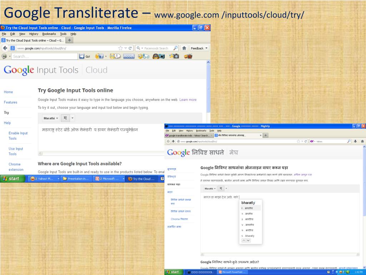Toggle the 'म' input tool button in Nightly page
This screenshot has height=275, width=366.
tap(221, 188)
